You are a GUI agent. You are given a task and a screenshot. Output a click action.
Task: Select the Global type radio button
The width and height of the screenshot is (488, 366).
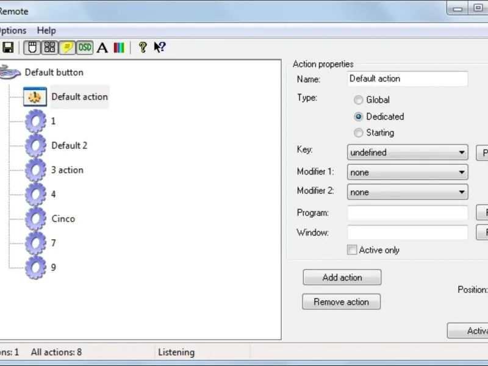(358, 100)
